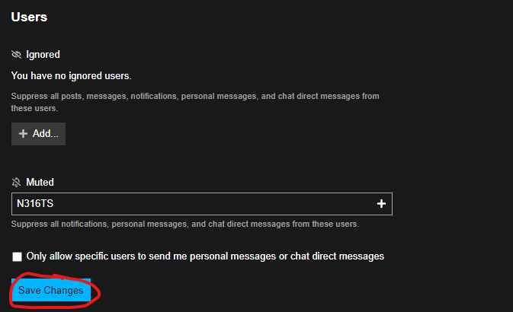Click the Muted section label
Viewport: 513px width, 312px height.
pyautogui.click(x=40, y=183)
